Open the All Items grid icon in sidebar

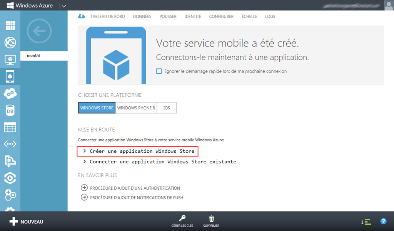click(x=10, y=26)
